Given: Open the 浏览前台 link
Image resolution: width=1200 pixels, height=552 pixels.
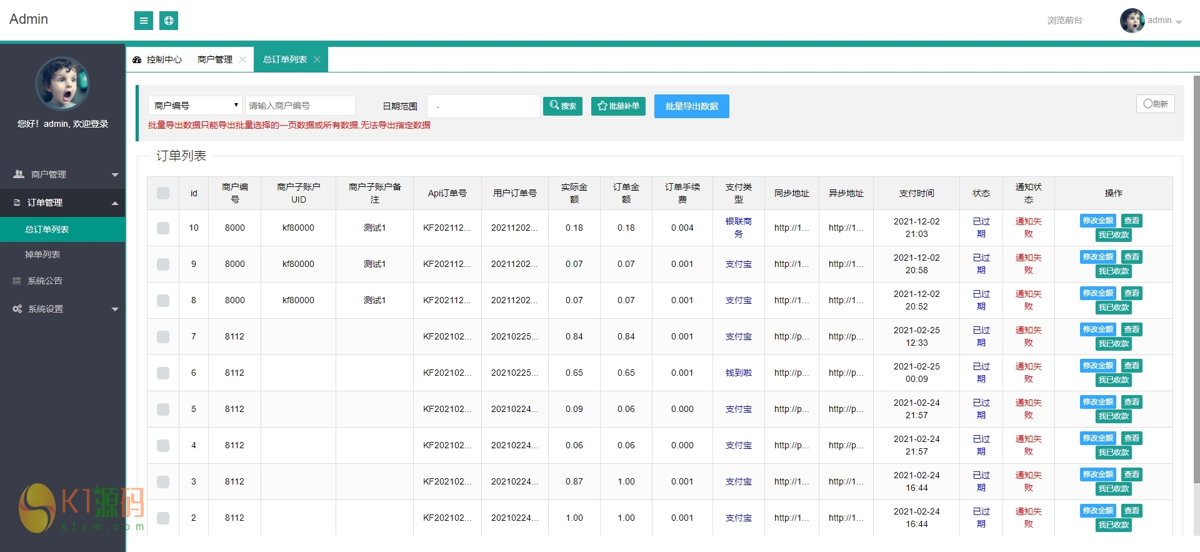Looking at the screenshot, I should (1064, 21).
